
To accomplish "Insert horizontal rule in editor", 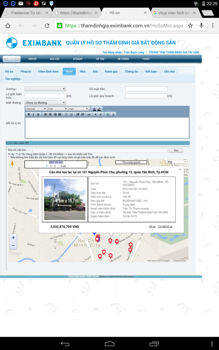I will 89,115.
